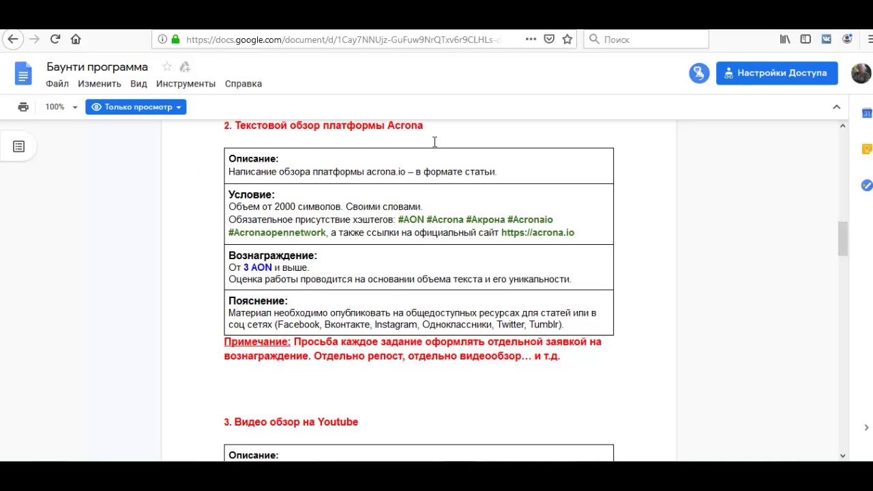Open the Изменить menu
The width and height of the screenshot is (873, 491).
pyautogui.click(x=100, y=84)
